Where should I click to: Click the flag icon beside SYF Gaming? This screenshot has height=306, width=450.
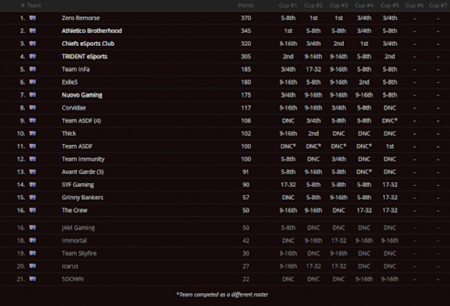pos(33,184)
